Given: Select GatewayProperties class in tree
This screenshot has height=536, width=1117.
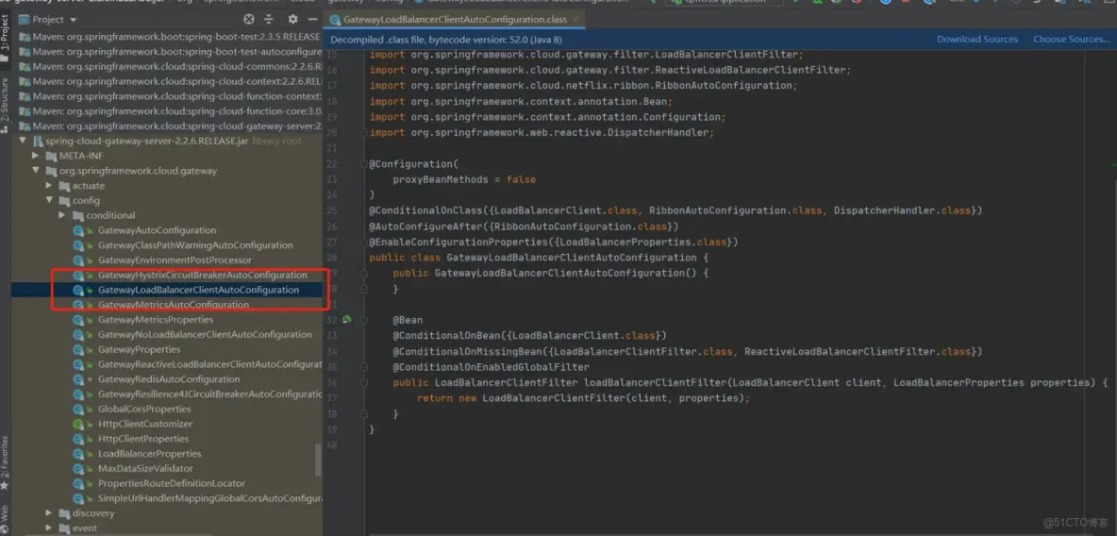Looking at the screenshot, I should tap(139, 350).
